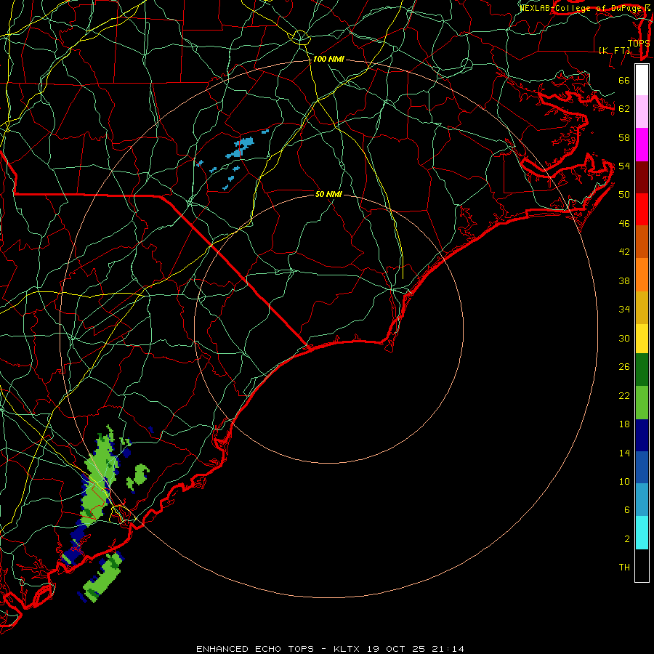The width and height of the screenshot is (654, 654).
Task: Click the "[K FT]" units label
Action: click(614, 50)
